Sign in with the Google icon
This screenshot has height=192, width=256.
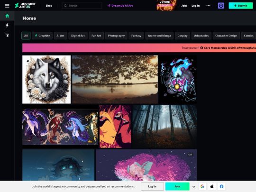[202, 186]
